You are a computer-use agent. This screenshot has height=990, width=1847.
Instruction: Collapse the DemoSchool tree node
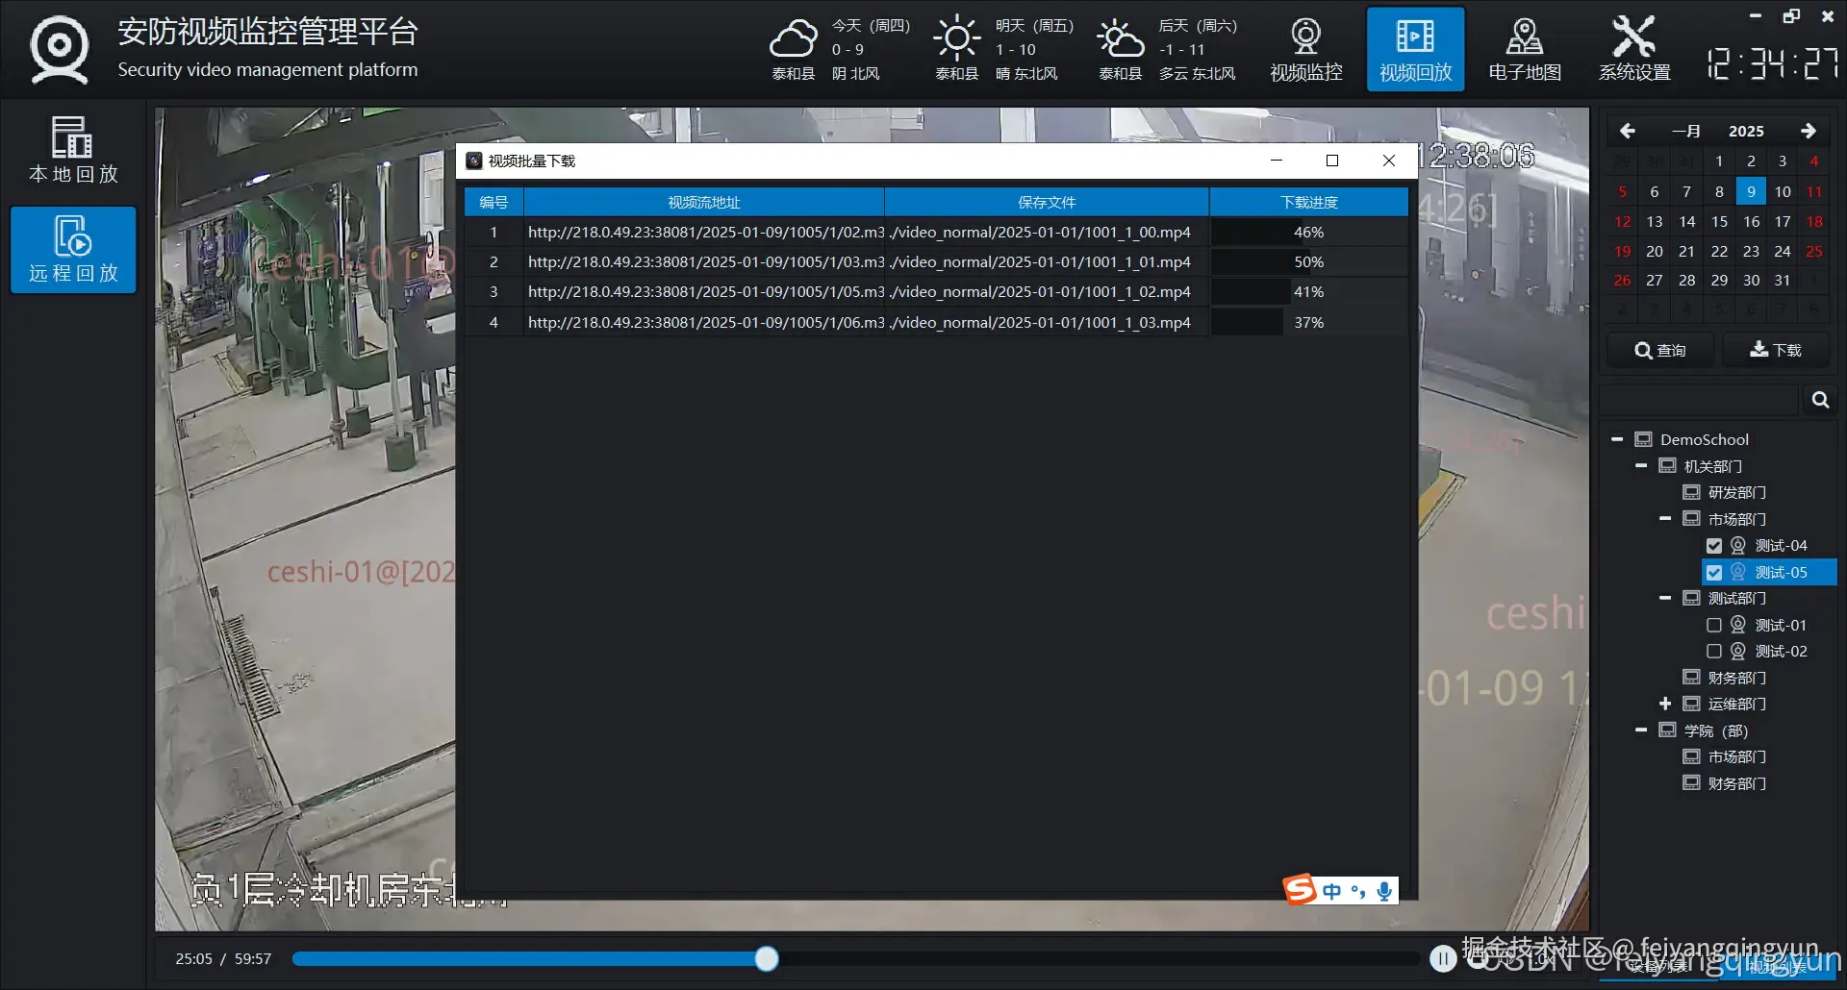point(1617,439)
